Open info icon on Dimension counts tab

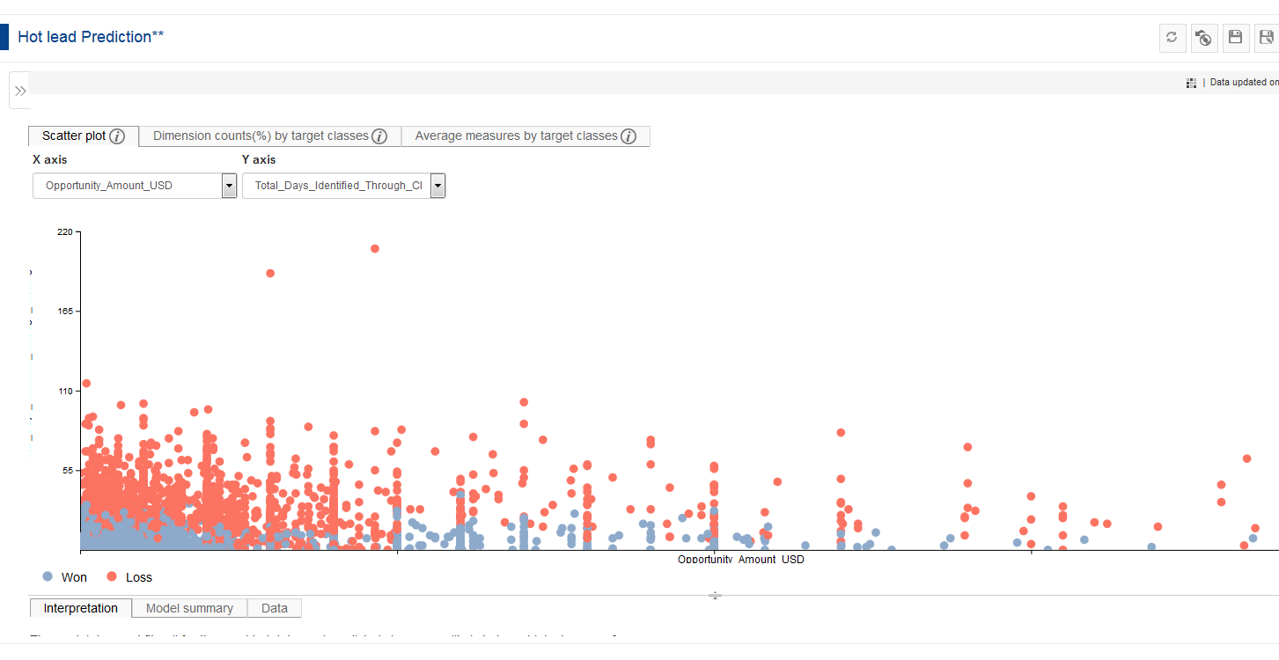click(379, 136)
